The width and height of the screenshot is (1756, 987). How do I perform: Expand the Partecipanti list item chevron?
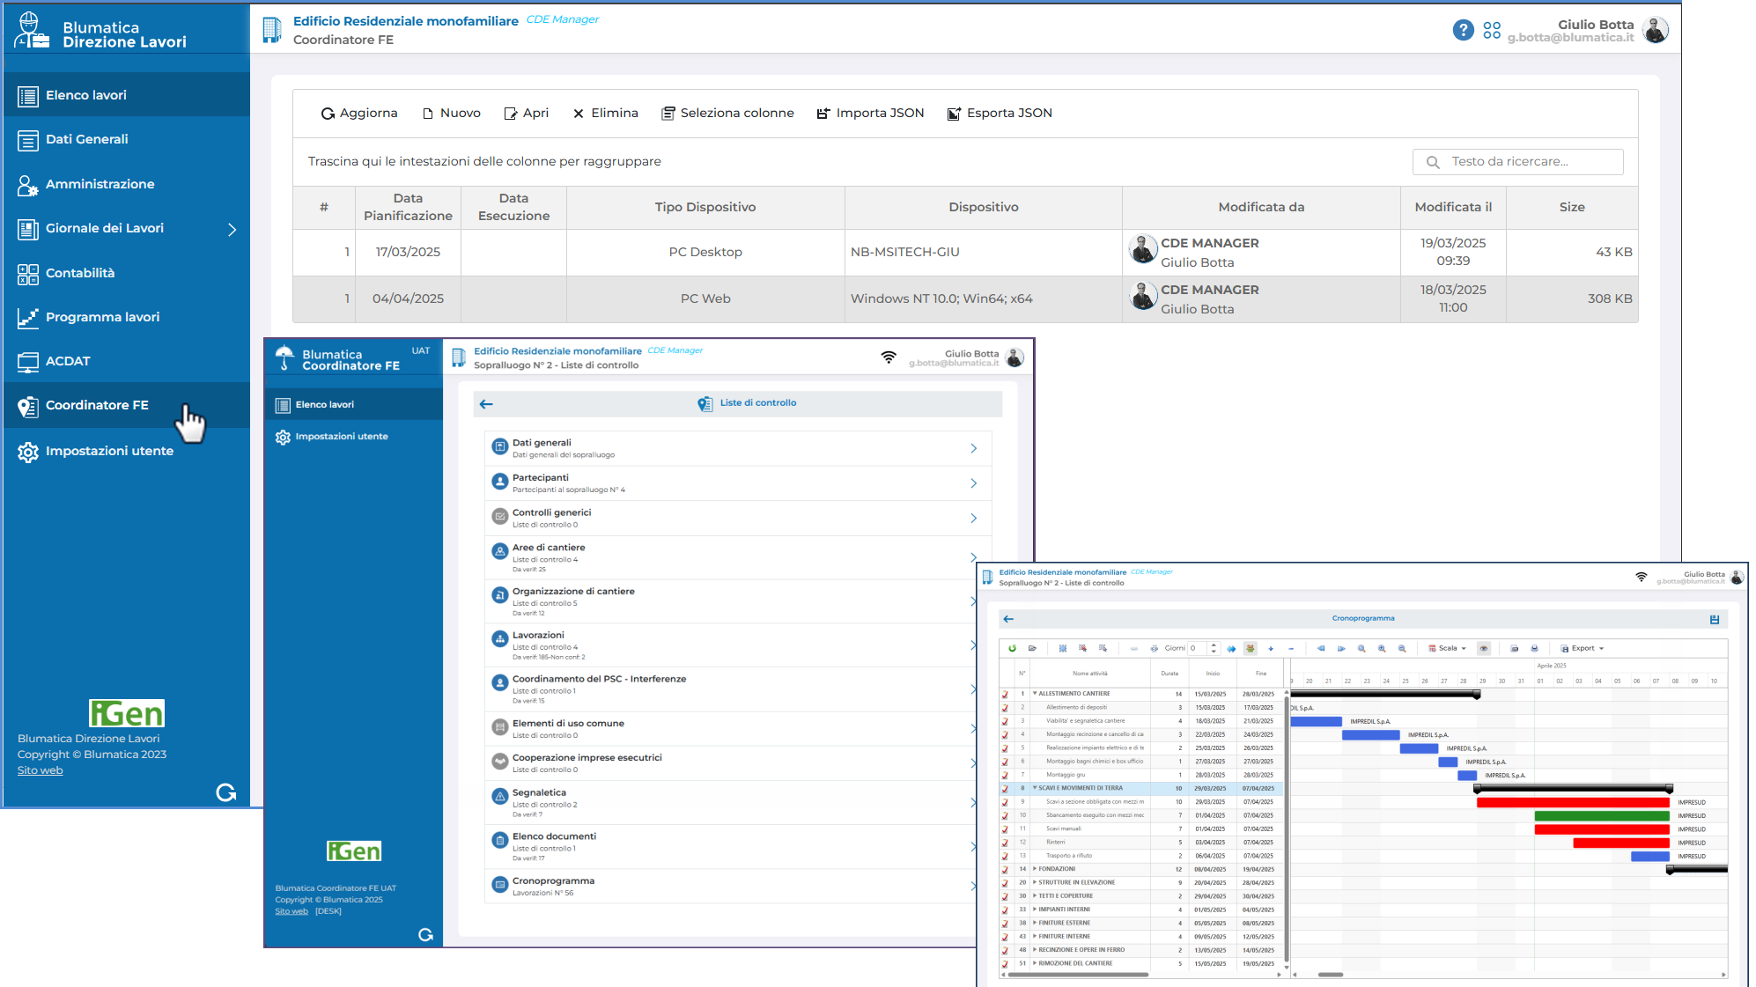tap(973, 483)
